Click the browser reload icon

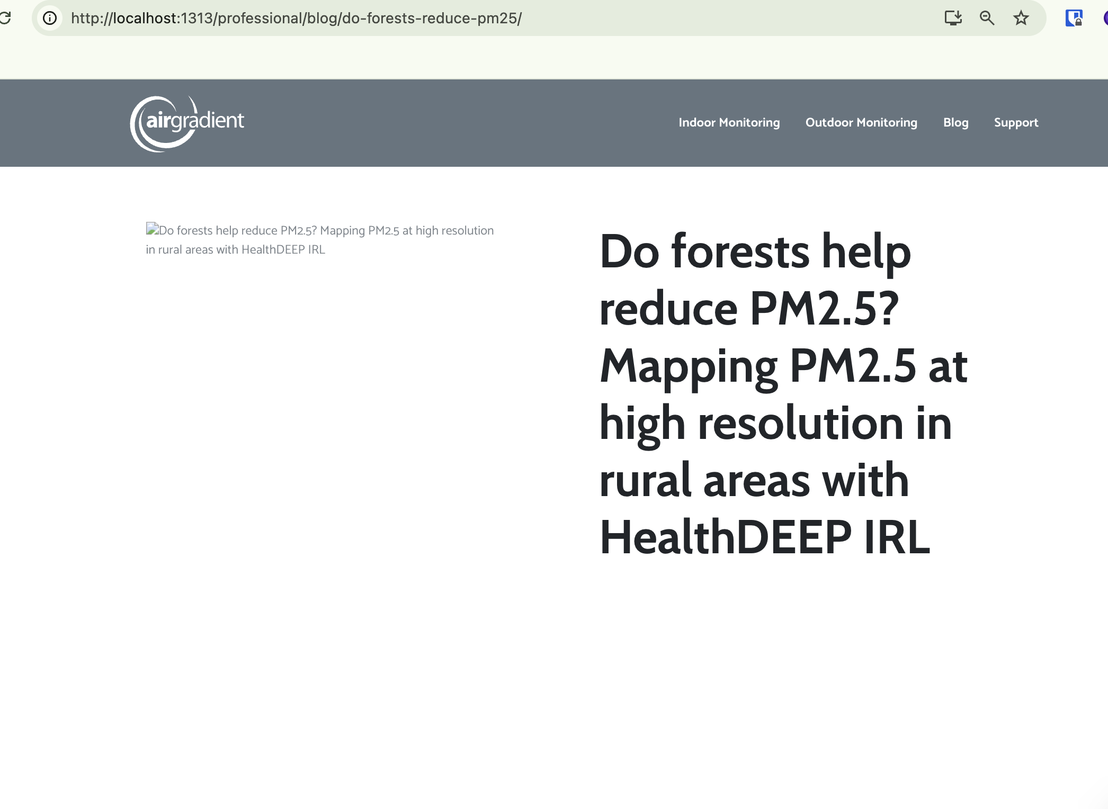5,18
